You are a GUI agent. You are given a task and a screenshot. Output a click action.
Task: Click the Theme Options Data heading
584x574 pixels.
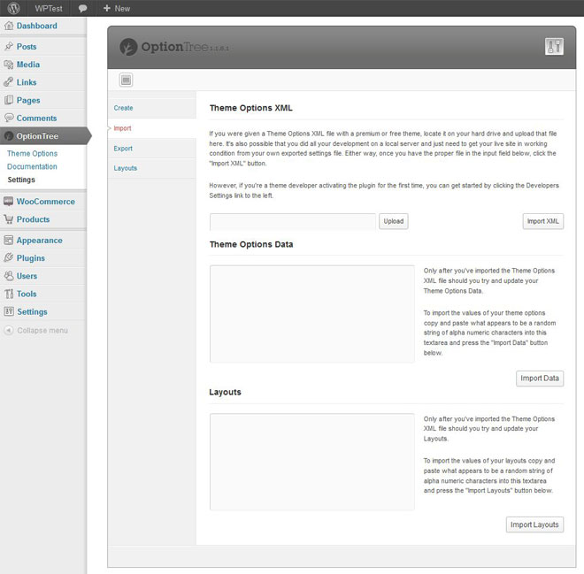(x=251, y=244)
